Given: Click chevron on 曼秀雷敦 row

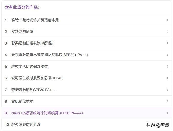Looking at the screenshot, I should click(168, 55).
